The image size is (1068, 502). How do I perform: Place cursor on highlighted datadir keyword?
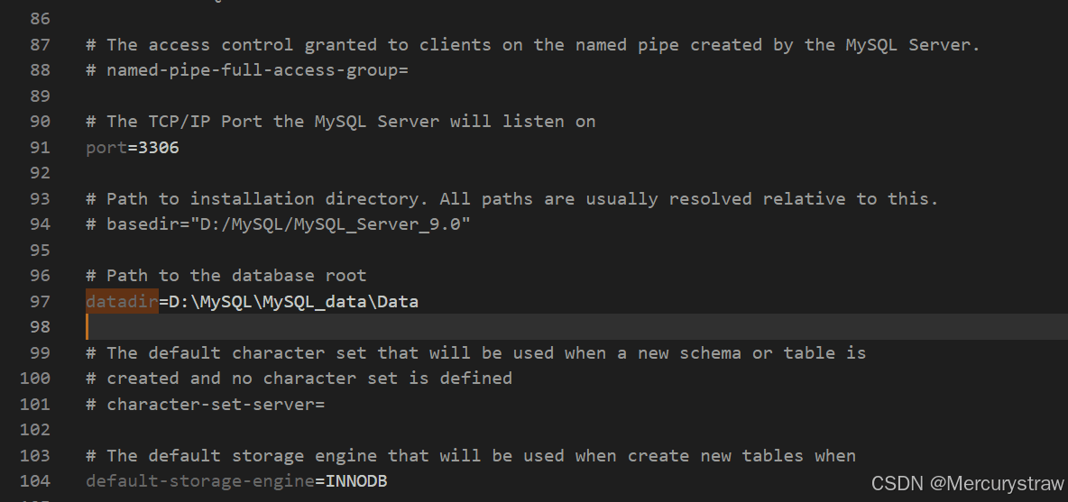tap(122, 301)
